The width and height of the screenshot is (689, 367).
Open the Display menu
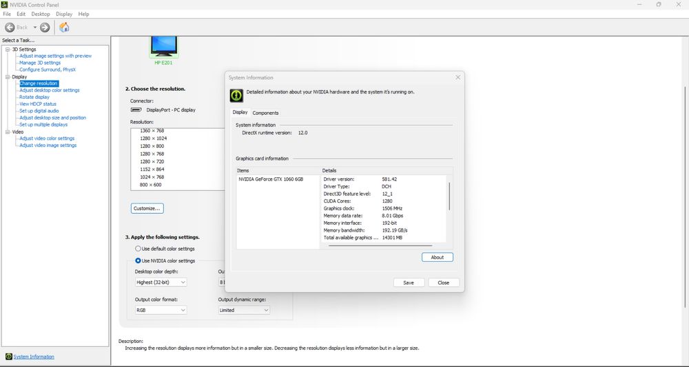63,14
